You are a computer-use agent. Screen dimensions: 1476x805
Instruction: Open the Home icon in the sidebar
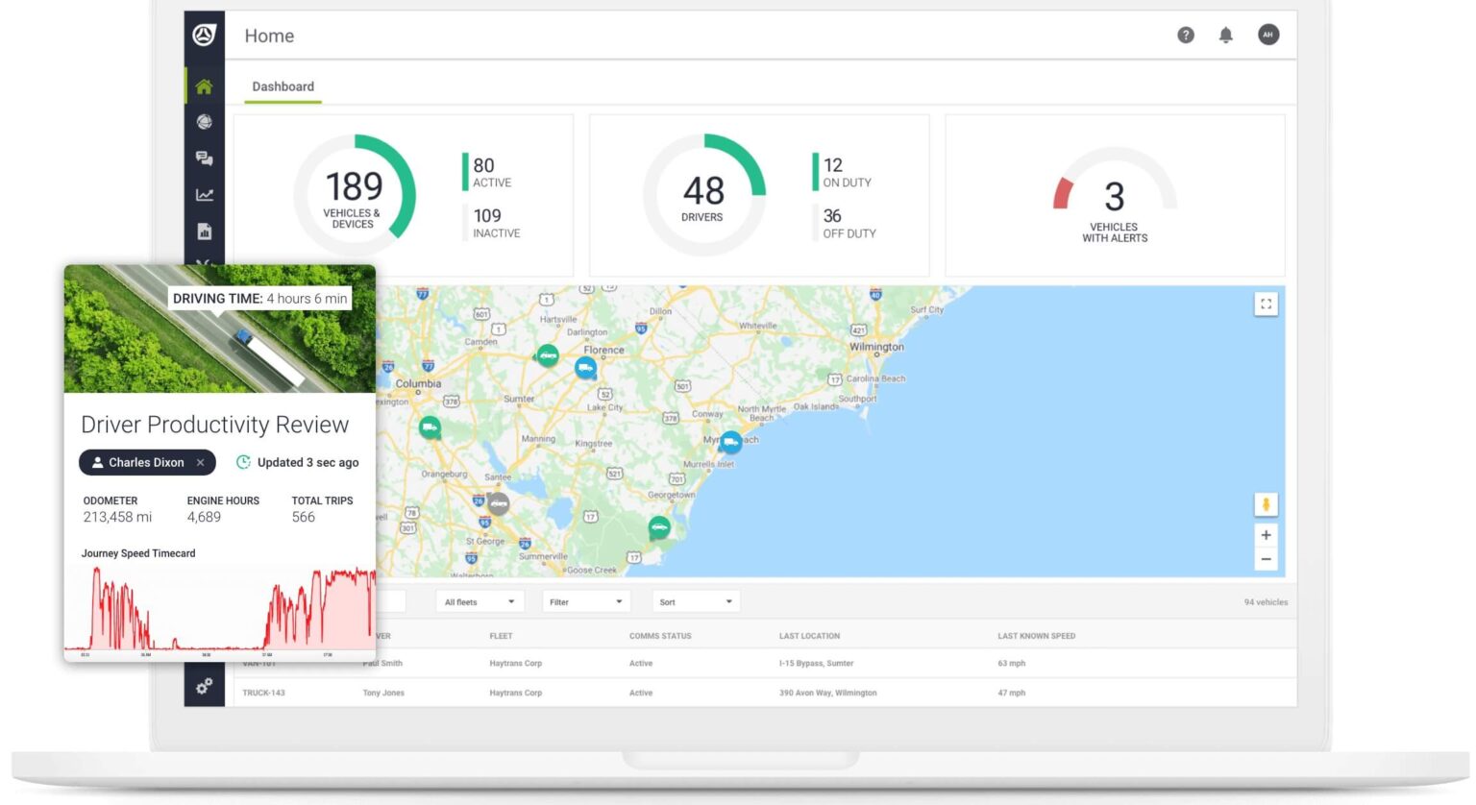pyautogui.click(x=203, y=85)
